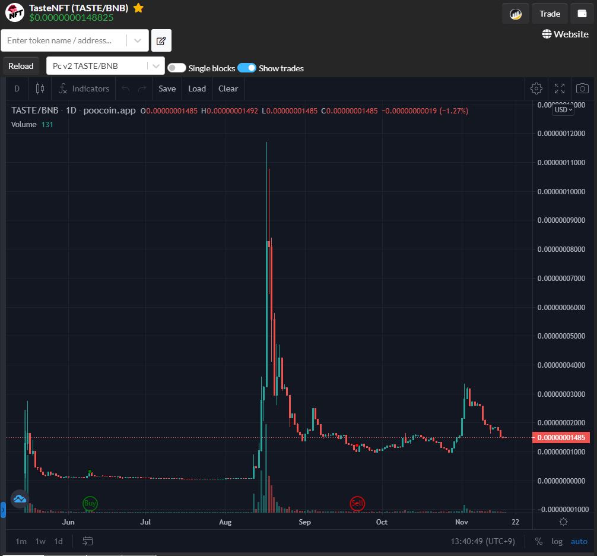Take a chart snapshot with camera icon
The image size is (597, 556).
coord(582,89)
